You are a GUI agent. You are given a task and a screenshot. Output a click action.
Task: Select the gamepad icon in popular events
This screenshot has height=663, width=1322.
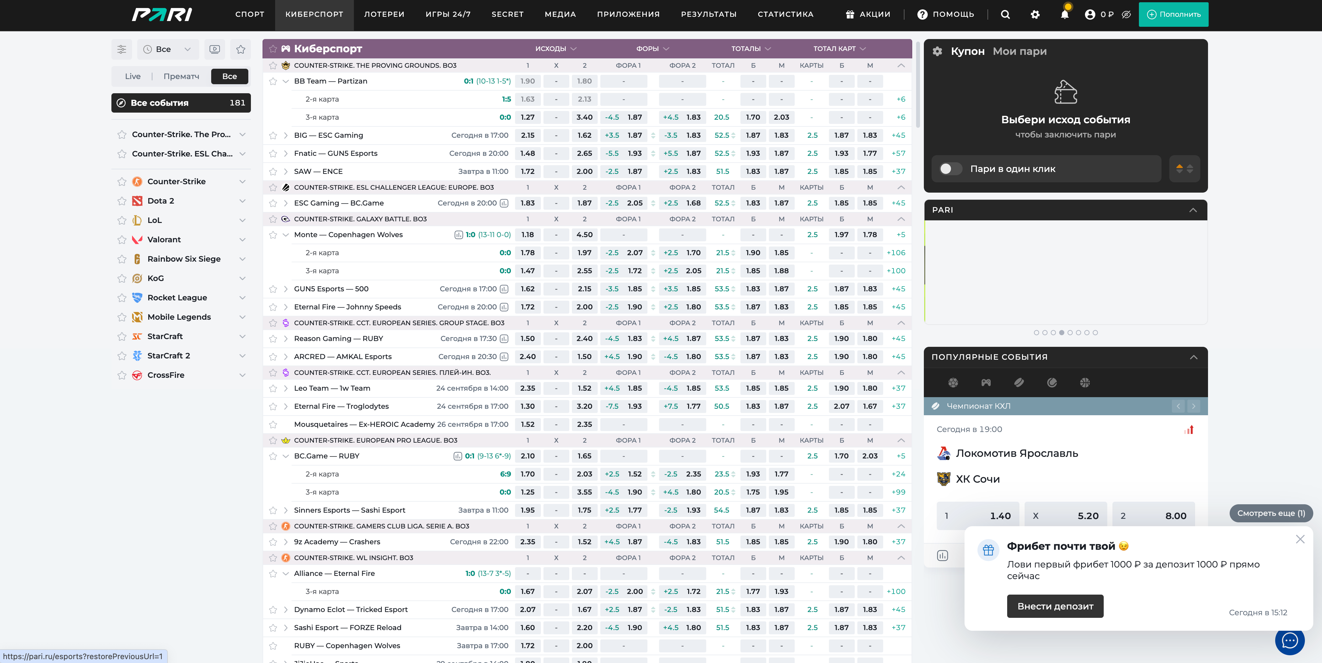[986, 383]
